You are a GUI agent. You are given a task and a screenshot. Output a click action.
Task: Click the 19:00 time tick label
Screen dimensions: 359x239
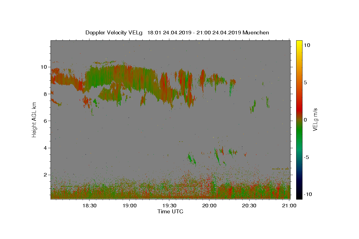point(130,206)
